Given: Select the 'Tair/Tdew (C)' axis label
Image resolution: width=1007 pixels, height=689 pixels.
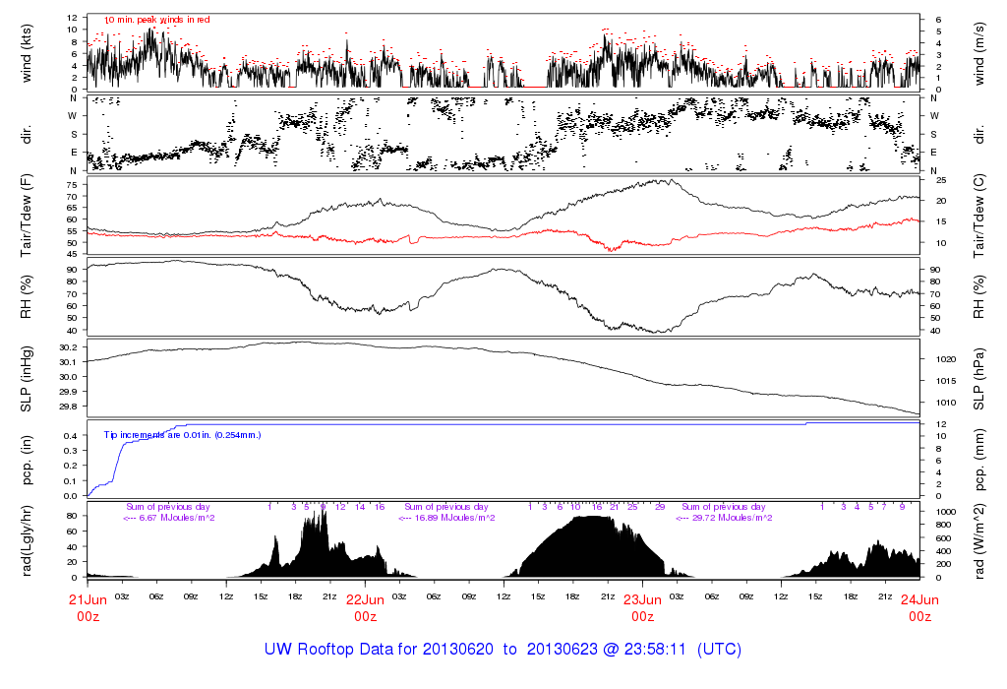Looking at the screenshot, I should (x=978, y=215).
